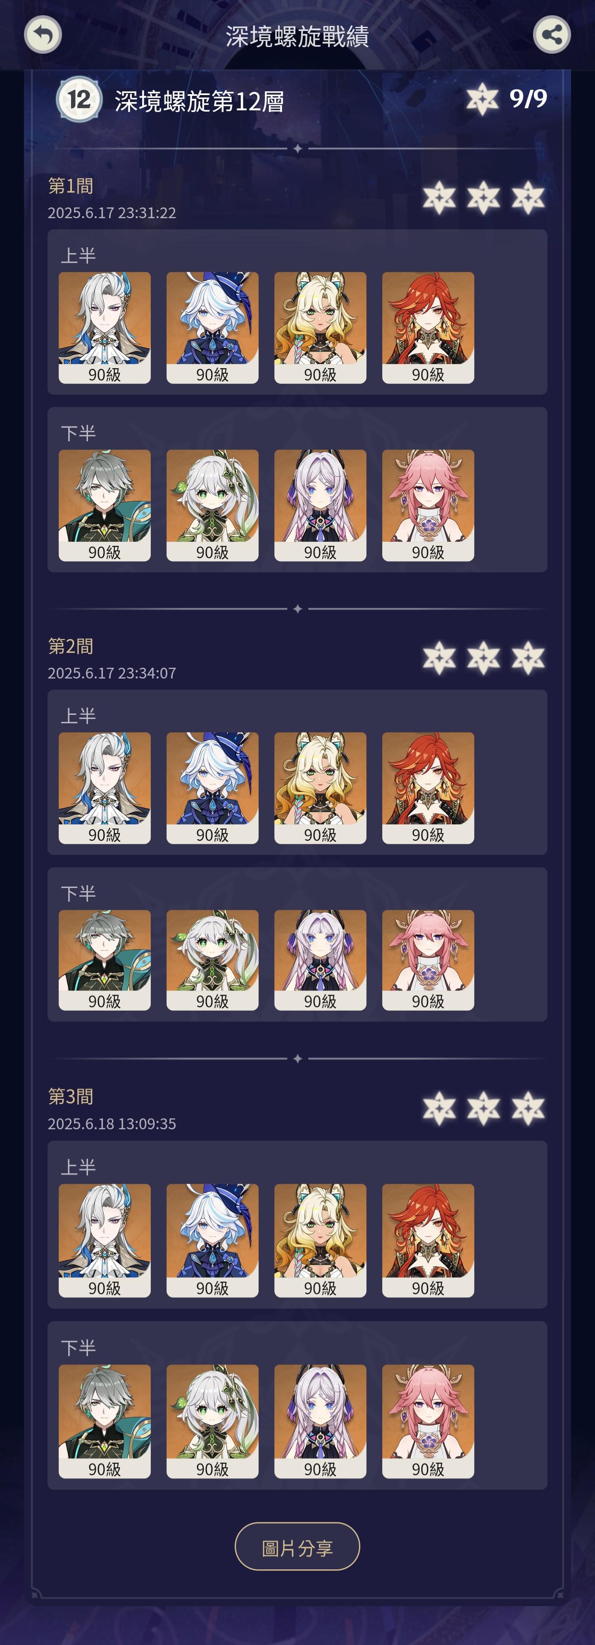
Task: Click the 9/9 star total icon
Action: (x=482, y=99)
